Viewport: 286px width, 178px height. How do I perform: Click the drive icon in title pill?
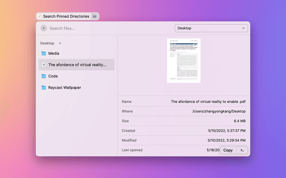94,16
